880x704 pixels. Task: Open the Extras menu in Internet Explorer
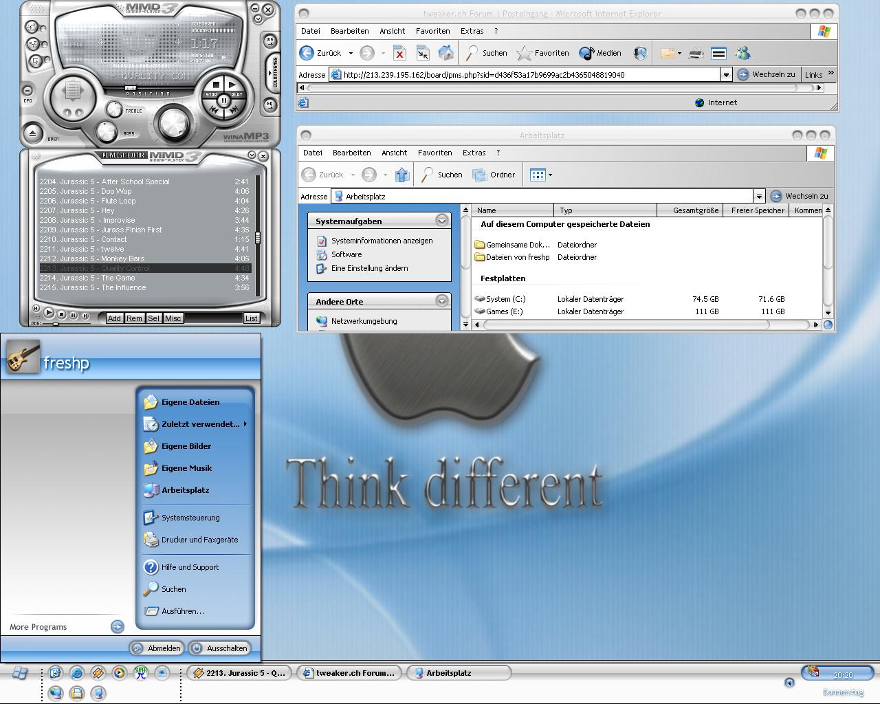[x=472, y=31]
